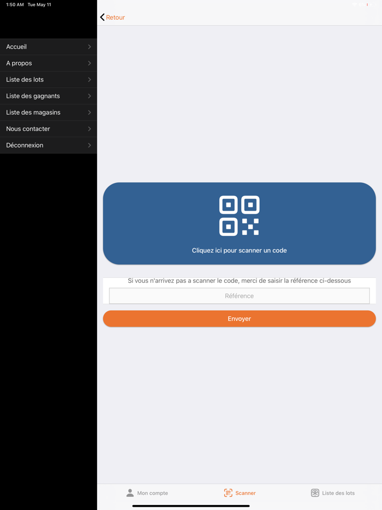Click the 'Si vous n'arrivez pas a scanner' instruction text
Screen dimensions: 382x510
239,281
